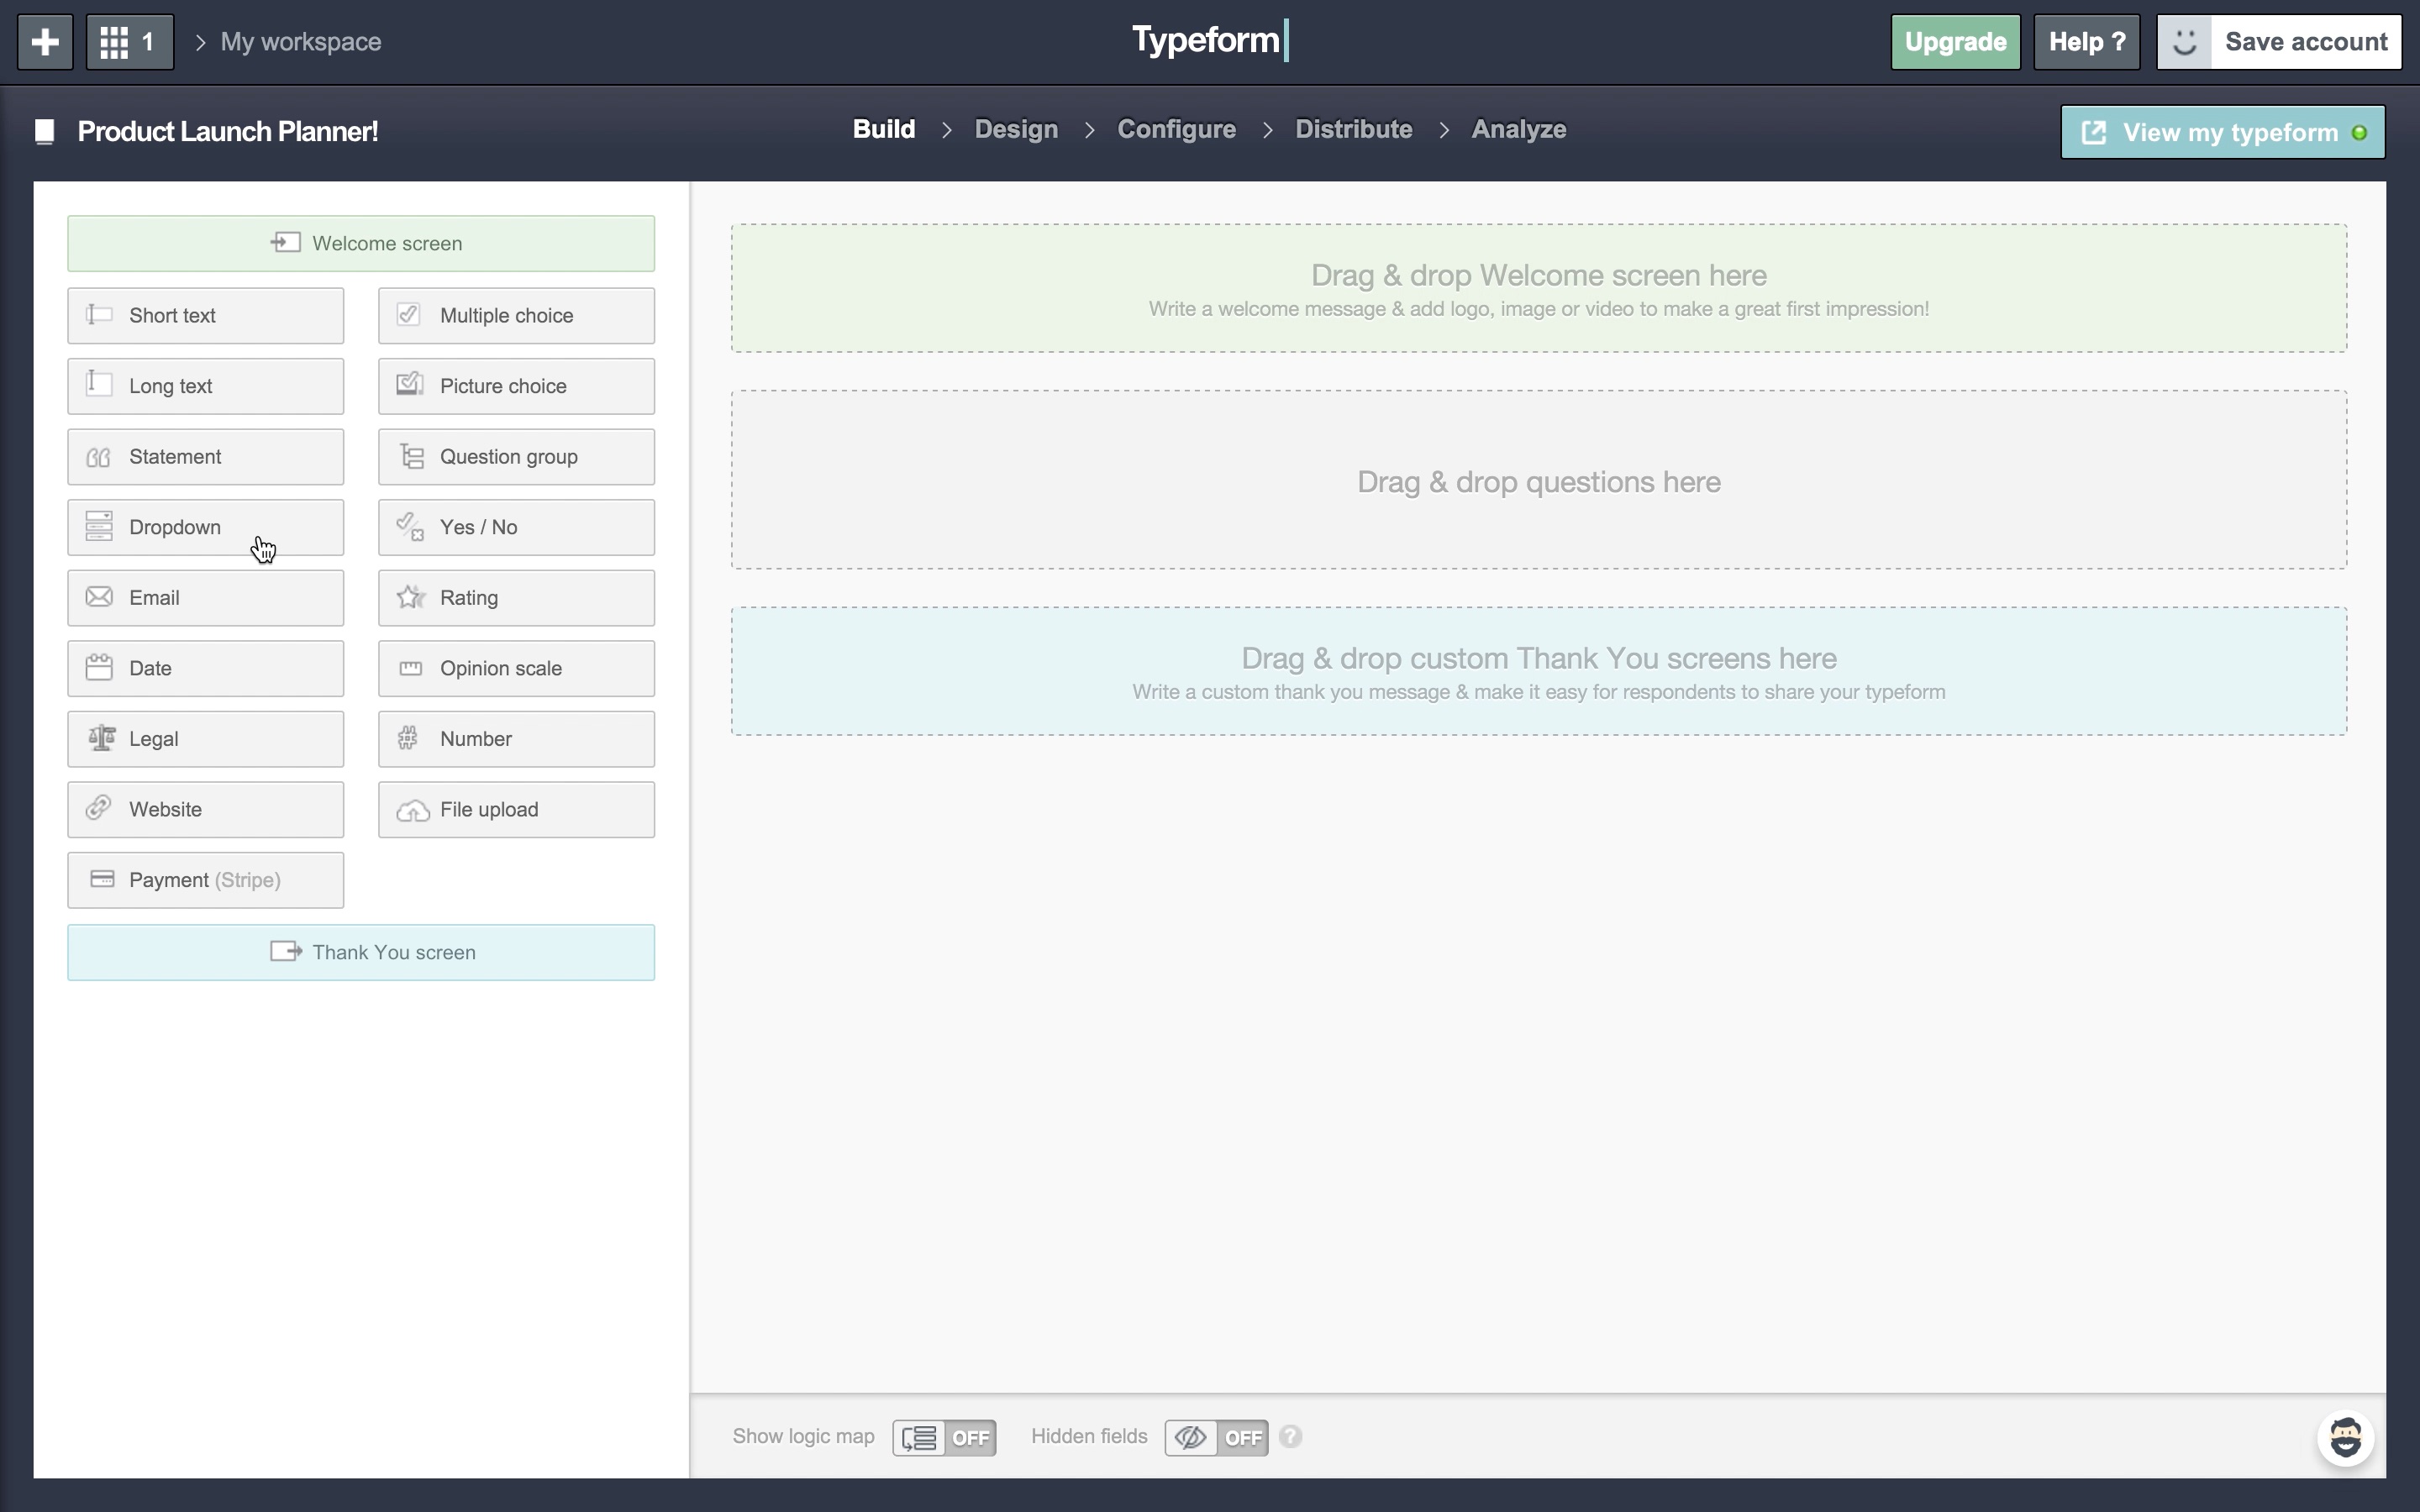Select the Payment credit card icon
The width and height of the screenshot is (2420, 1512).
coord(102,879)
